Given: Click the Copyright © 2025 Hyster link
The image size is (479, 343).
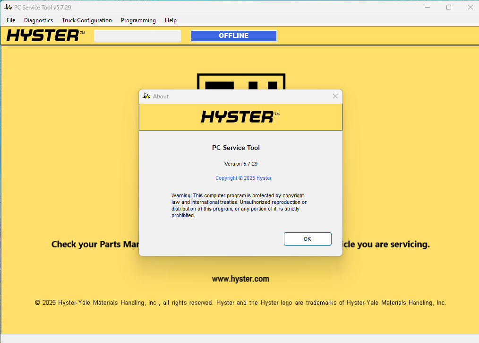Looking at the screenshot, I should tap(243, 178).
